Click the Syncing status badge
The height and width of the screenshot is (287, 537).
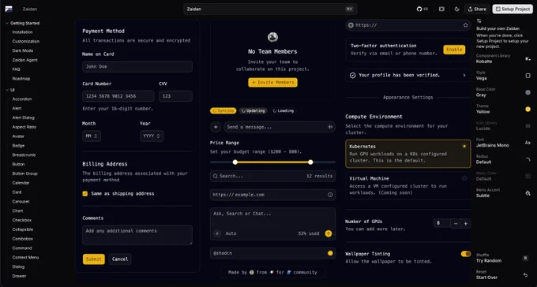click(223, 111)
